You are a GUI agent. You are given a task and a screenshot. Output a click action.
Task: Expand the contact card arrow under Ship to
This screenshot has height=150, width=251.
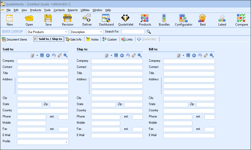point(111,55)
